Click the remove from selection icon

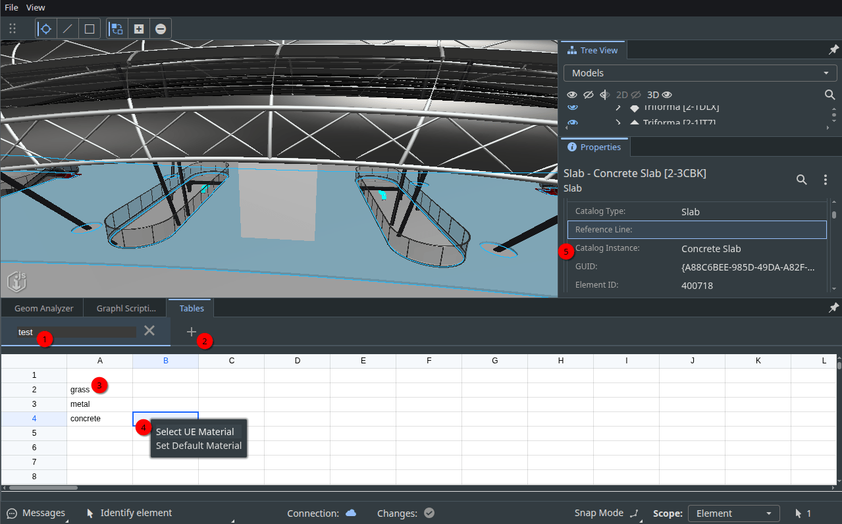tap(160, 28)
